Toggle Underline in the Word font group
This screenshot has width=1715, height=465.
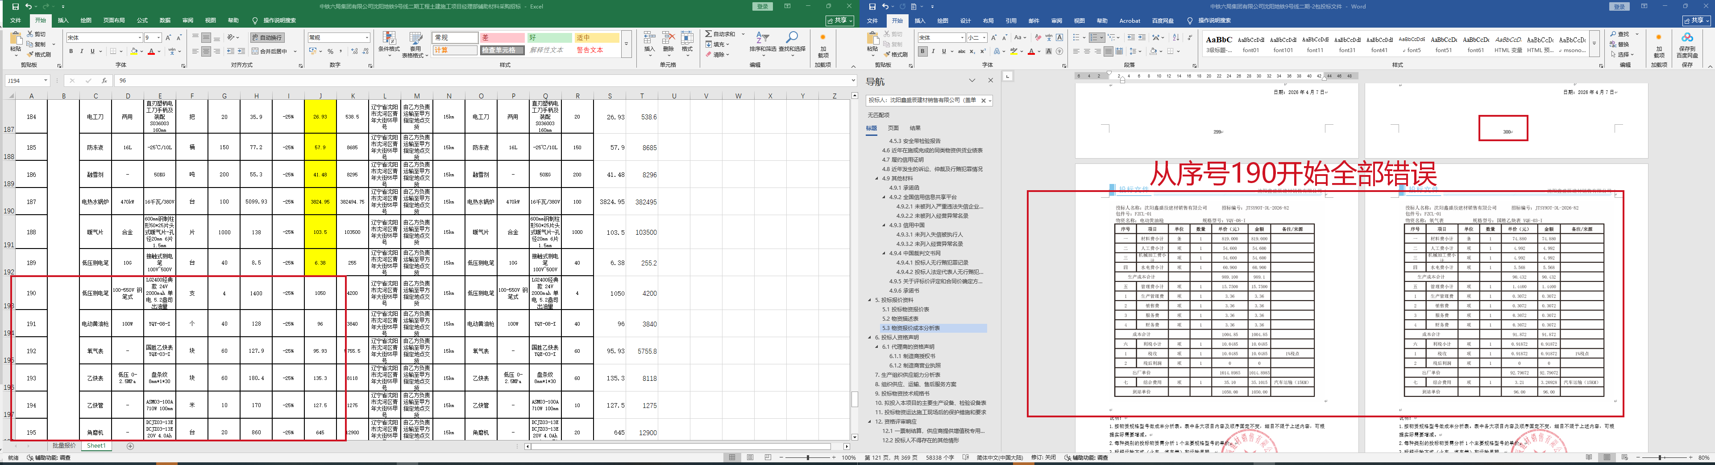coord(943,51)
